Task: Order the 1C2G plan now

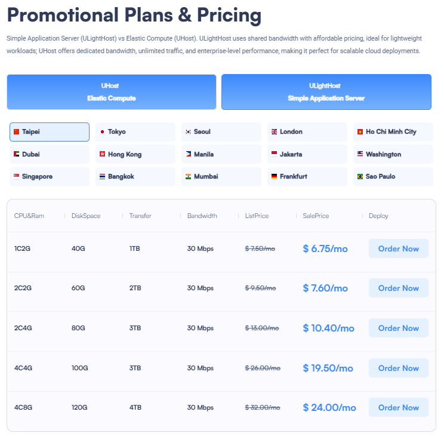Action: point(399,248)
